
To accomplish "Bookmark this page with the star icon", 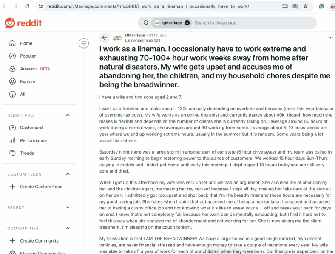I will point(306,6).
